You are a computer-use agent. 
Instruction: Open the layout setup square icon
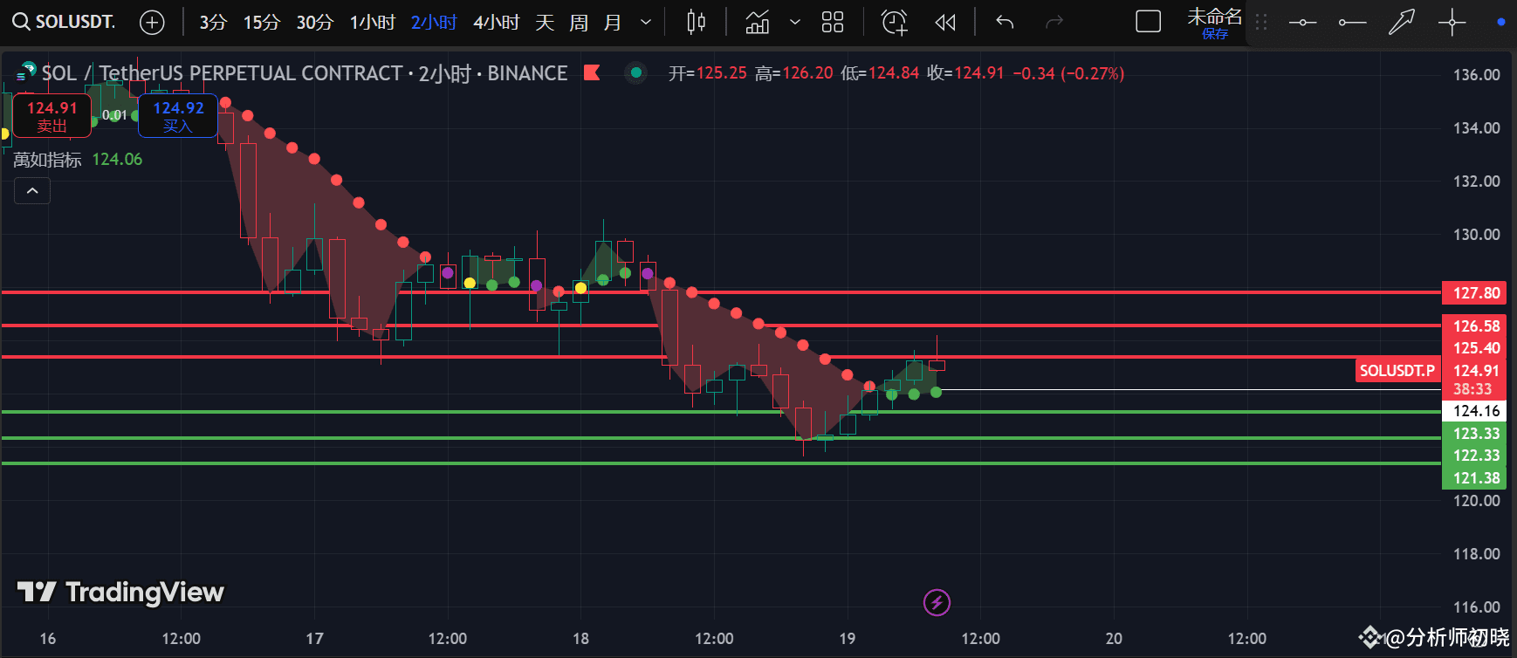point(1148,22)
